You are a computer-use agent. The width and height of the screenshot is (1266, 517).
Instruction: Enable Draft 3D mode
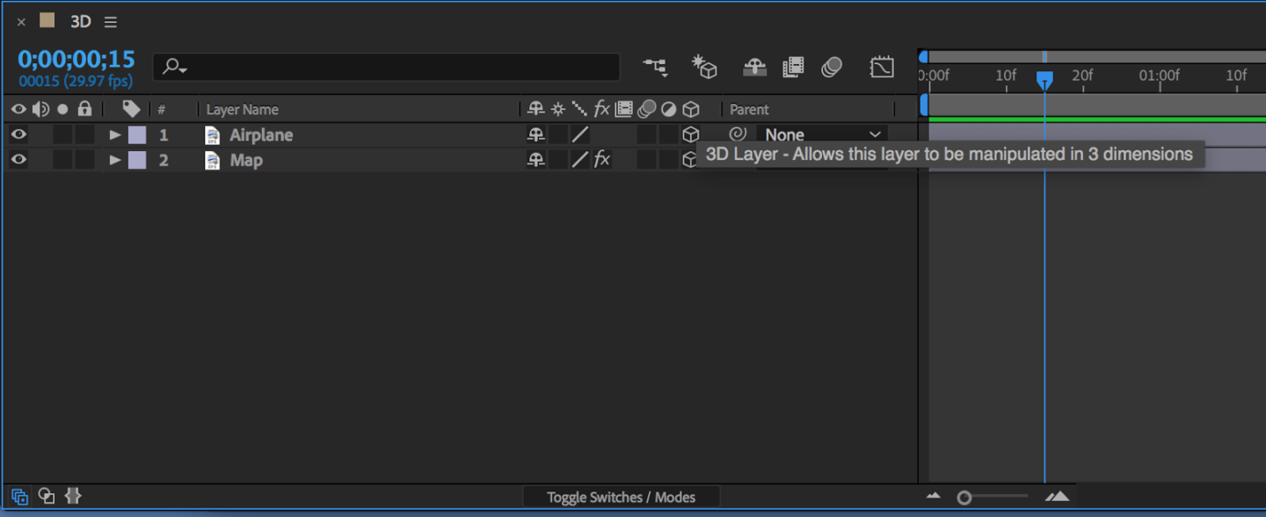704,66
